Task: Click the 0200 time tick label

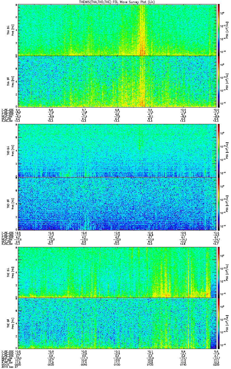Action: click(x=216, y=365)
